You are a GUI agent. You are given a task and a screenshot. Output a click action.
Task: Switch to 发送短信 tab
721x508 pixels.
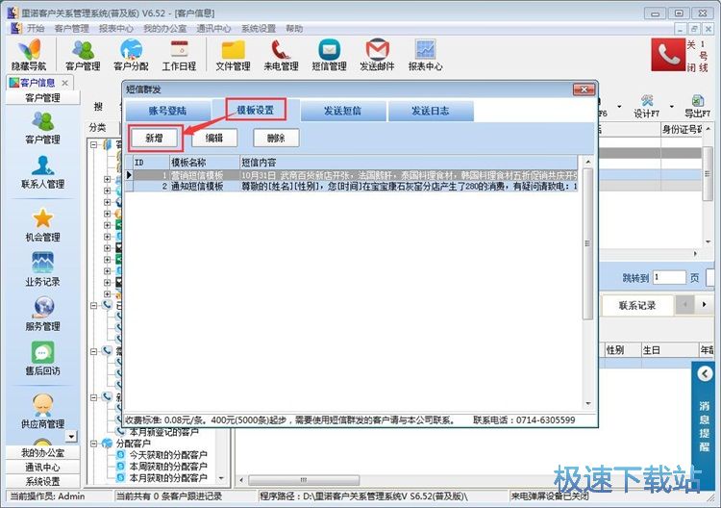[342, 111]
